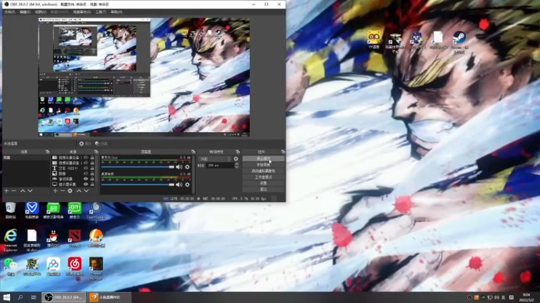Switch to Douyu streaming companion taskbar button

pyautogui.click(x=109, y=297)
